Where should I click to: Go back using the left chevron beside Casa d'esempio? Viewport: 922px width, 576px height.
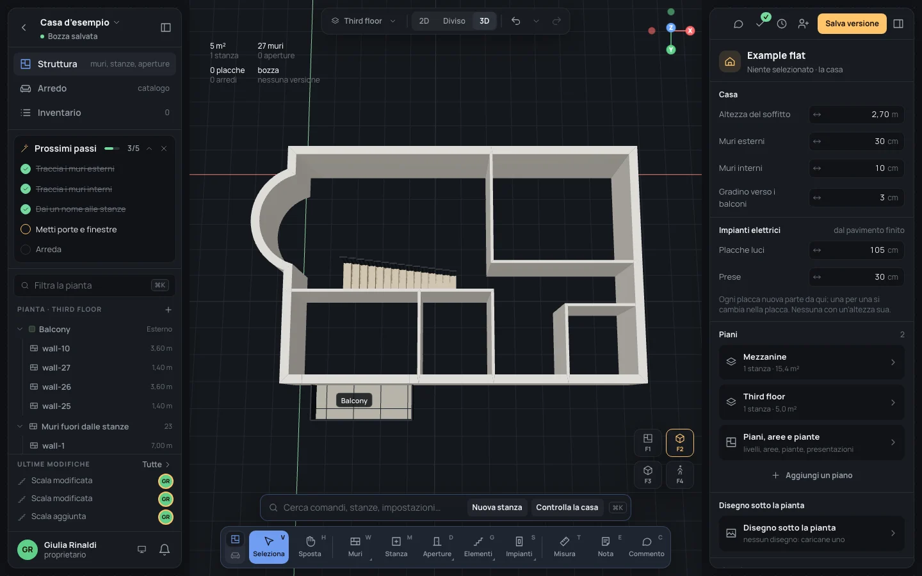(x=24, y=28)
